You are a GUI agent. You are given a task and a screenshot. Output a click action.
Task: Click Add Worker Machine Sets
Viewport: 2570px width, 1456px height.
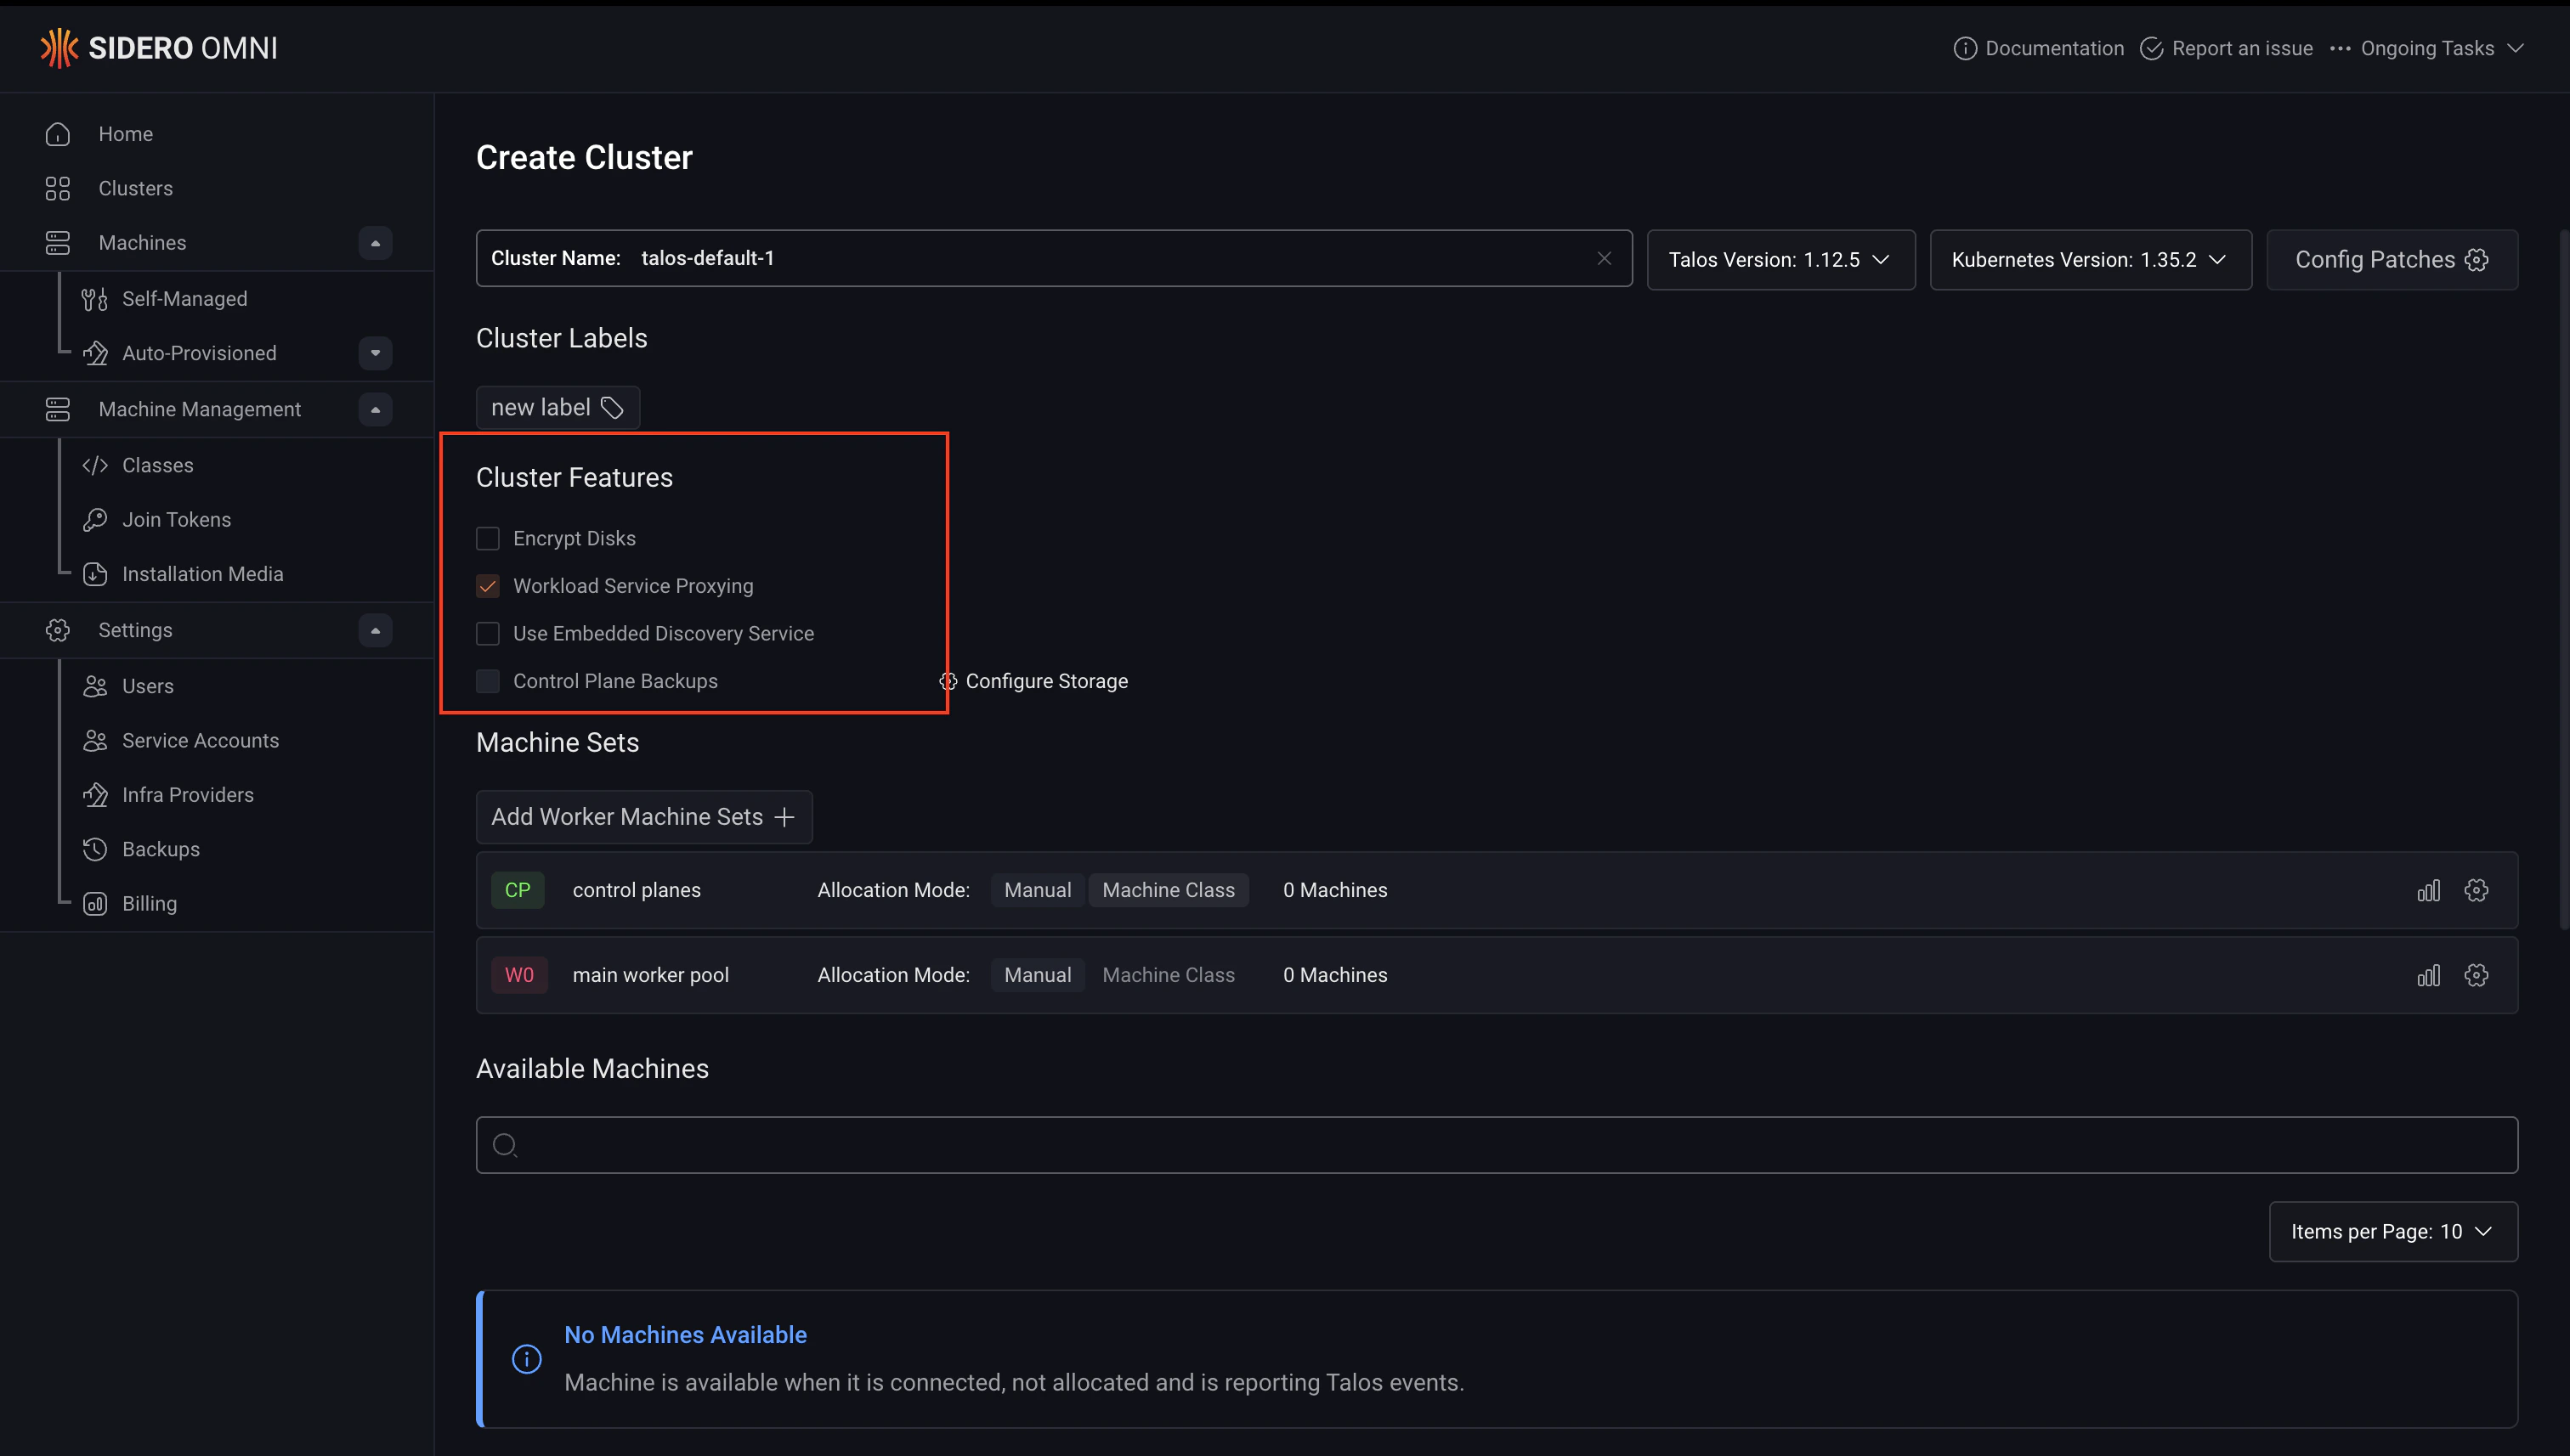[x=643, y=816]
